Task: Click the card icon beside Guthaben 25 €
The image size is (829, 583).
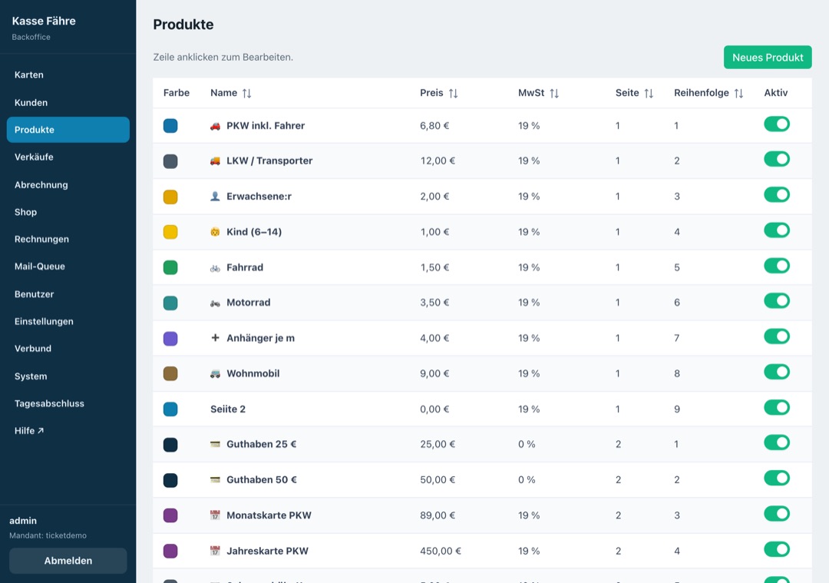Action: [215, 445]
